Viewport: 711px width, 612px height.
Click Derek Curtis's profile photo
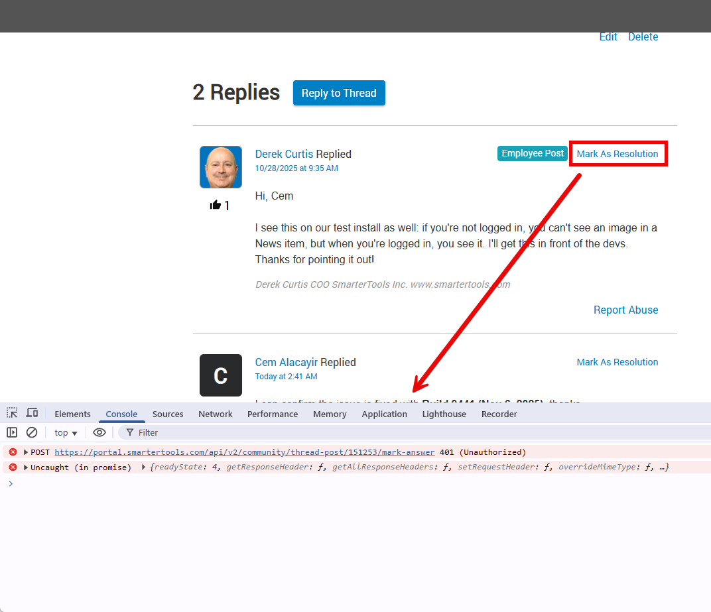point(221,167)
